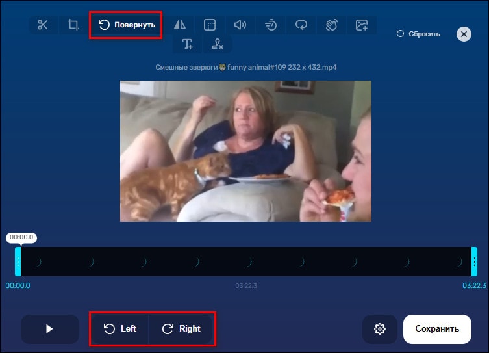The height and width of the screenshot is (353, 489).
Task: Click the file name funny animal#109 text
Action: point(246,67)
